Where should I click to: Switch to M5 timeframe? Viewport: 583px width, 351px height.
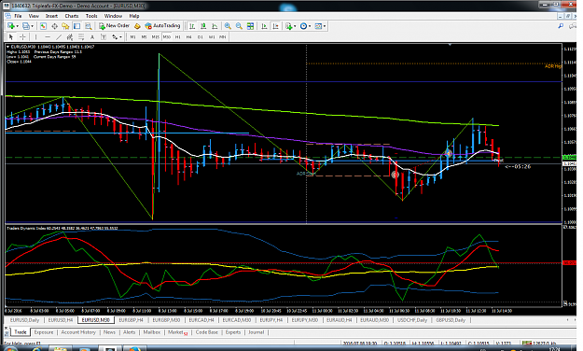pos(144,36)
